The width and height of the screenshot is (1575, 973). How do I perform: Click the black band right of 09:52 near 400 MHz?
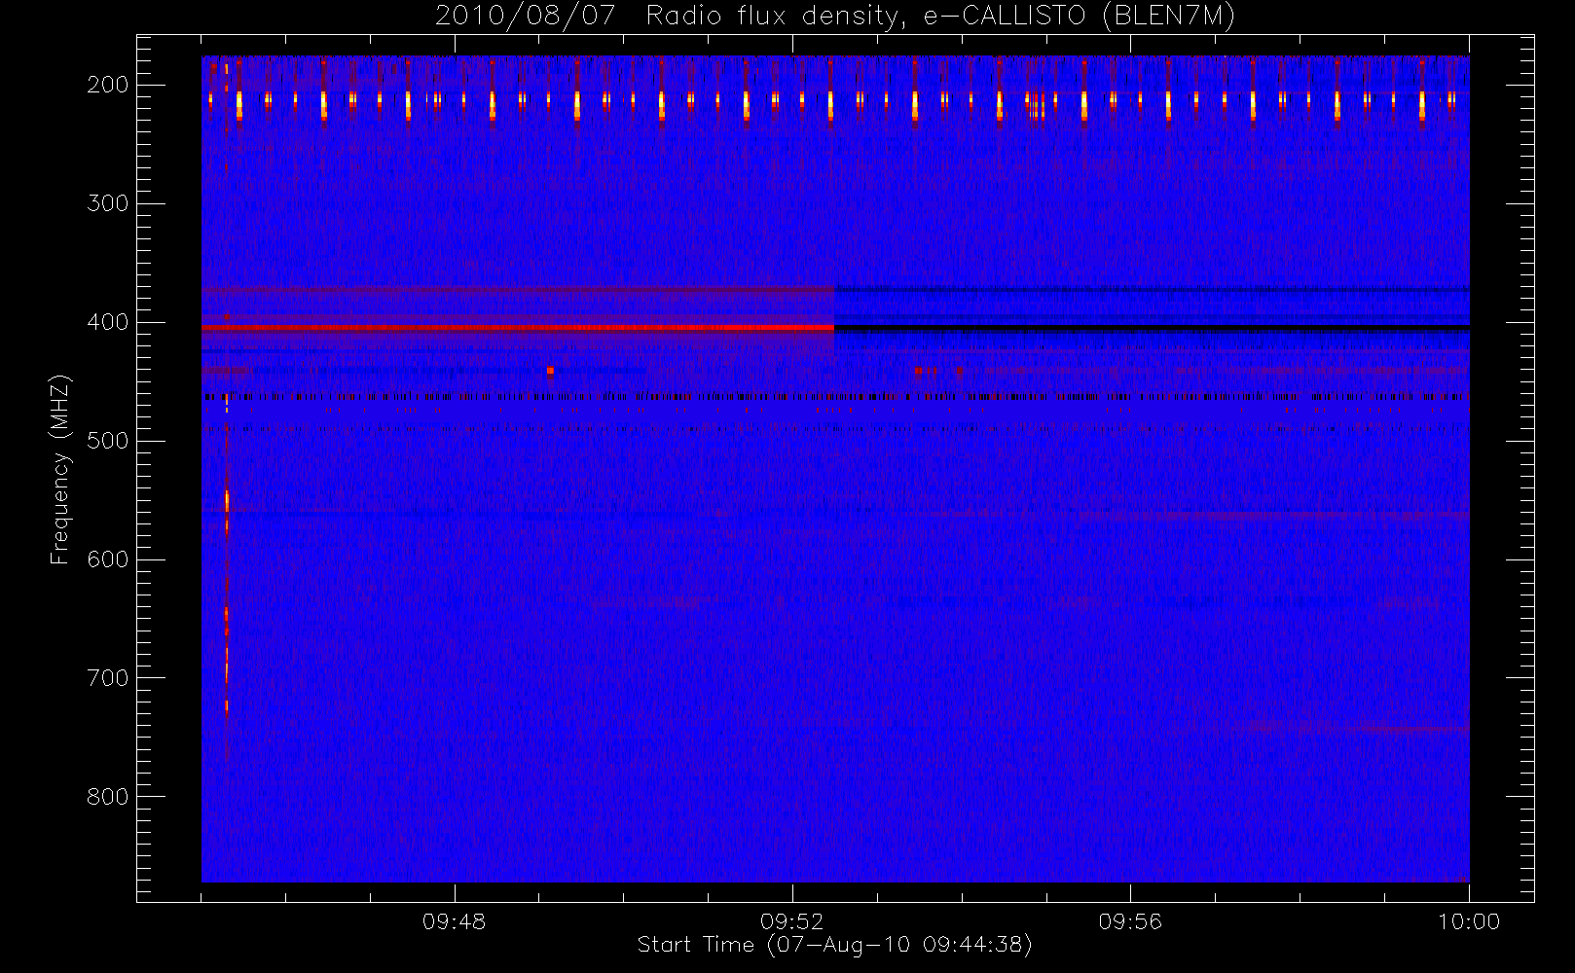(1153, 328)
